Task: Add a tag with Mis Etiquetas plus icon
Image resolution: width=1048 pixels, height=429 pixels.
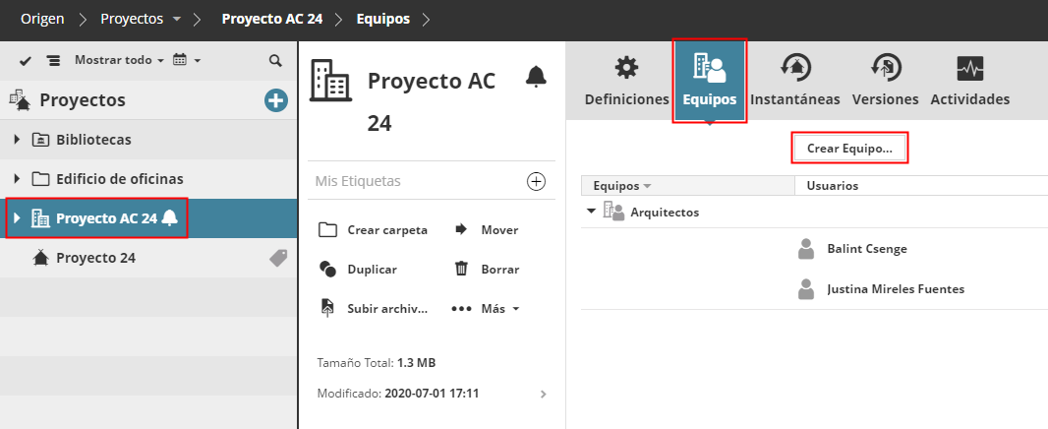Action: point(536,181)
